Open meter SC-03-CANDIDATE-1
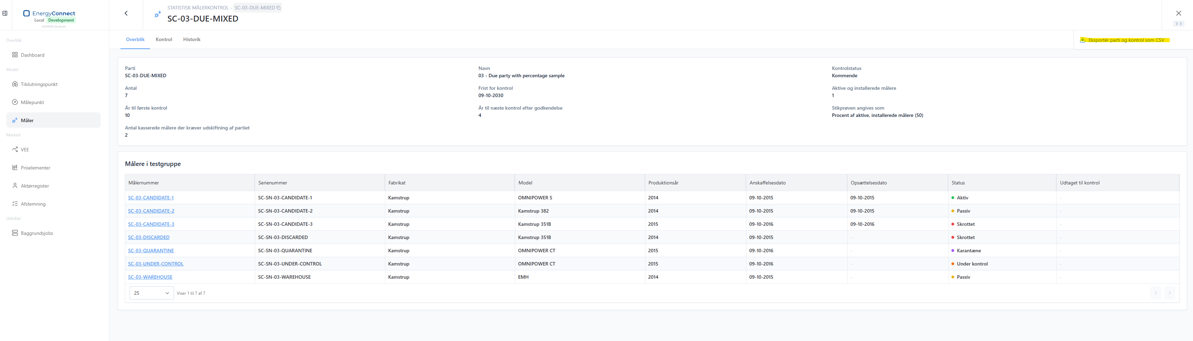This screenshot has height=341, width=1193. coord(151,198)
